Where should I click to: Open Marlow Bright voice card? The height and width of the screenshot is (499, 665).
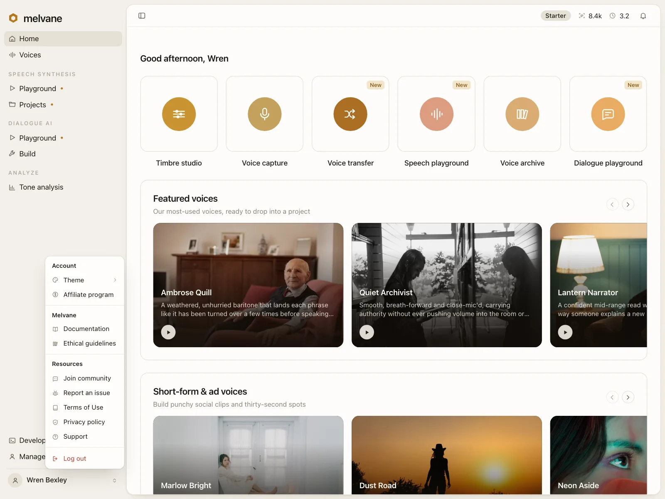coord(248,455)
